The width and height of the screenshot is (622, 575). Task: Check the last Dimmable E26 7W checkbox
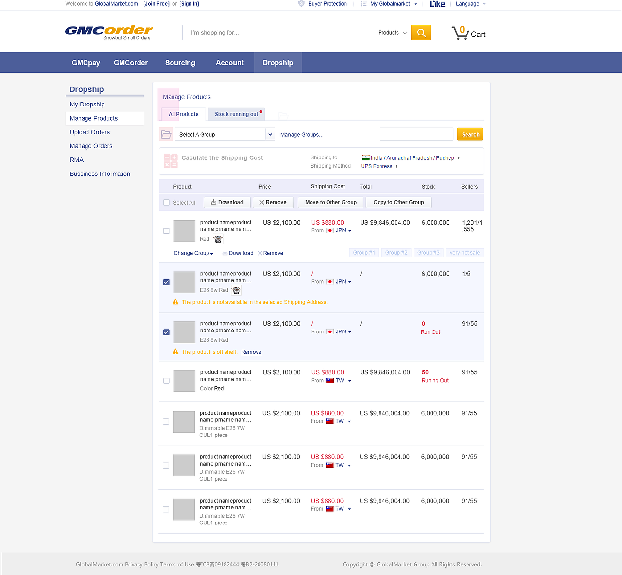pos(166,509)
